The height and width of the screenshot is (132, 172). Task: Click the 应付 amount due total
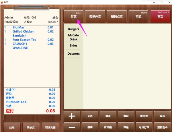(32, 111)
